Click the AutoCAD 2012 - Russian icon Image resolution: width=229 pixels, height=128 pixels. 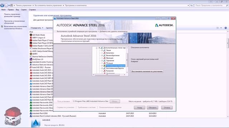coord(31,67)
